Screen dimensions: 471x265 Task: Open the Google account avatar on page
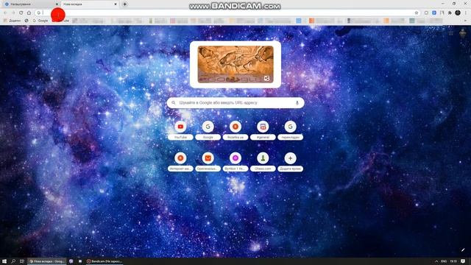point(463,33)
